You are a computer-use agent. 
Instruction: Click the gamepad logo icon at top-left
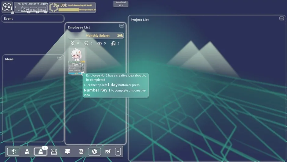pos(7,7)
